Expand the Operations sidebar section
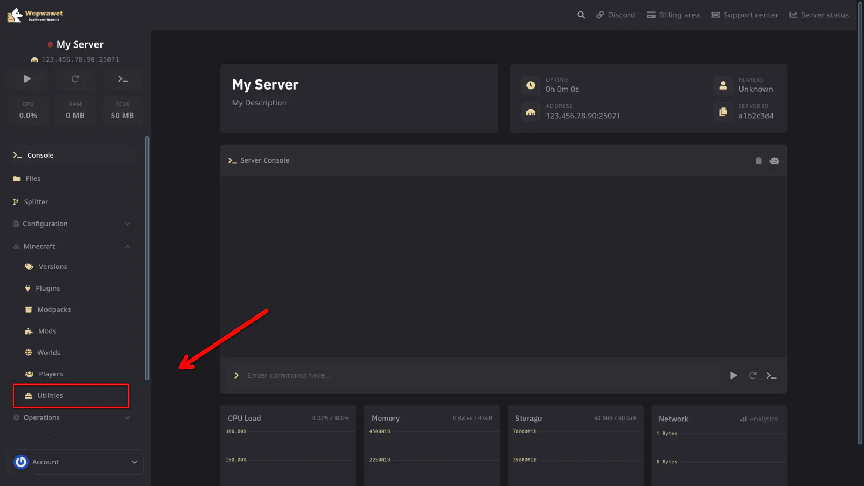 pos(71,417)
